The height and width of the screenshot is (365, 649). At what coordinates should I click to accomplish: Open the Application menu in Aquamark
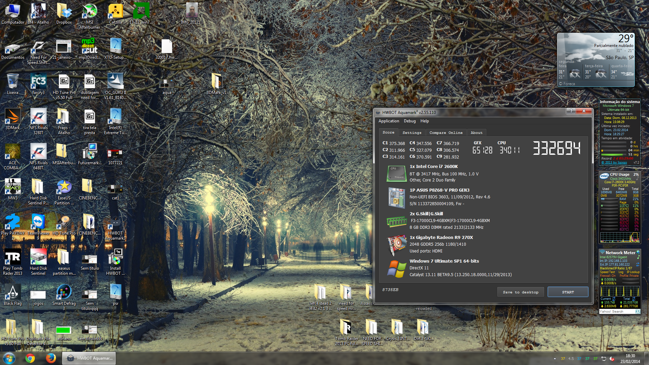(388, 121)
